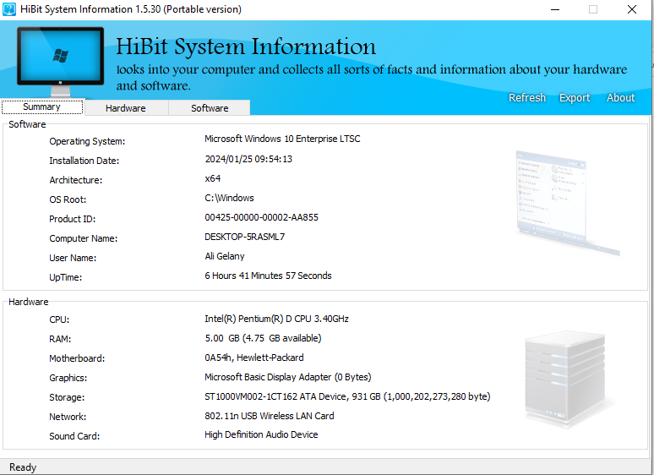Click the Export link
Image resolution: width=654 pixels, height=475 pixels.
(x=575, y=97)
